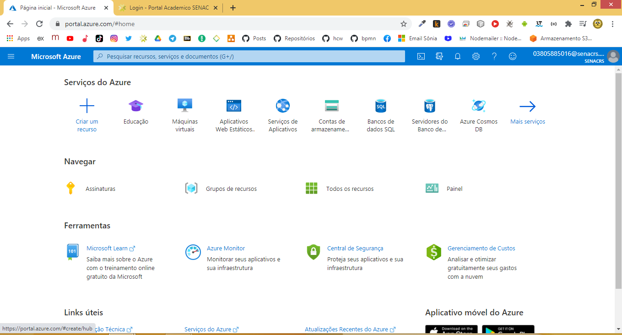Open the Azure Monitor link
The height and width of the screenshot is (335, 622).
[x=226, y=248]
